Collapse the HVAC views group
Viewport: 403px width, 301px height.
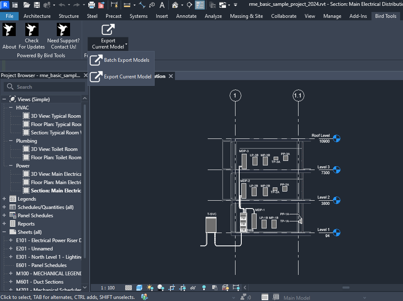[x=11, y=108]
